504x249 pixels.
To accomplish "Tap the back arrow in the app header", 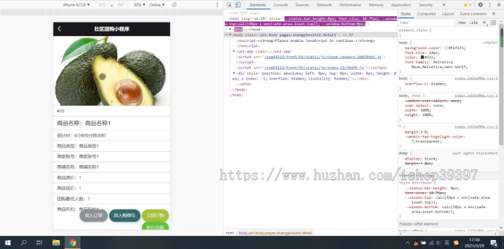I will (x=59, y=29).
